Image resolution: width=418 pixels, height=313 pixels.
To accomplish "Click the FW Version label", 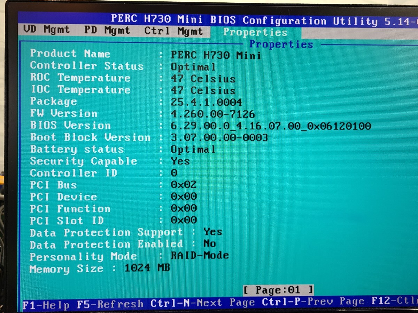I will coord(63,113).
